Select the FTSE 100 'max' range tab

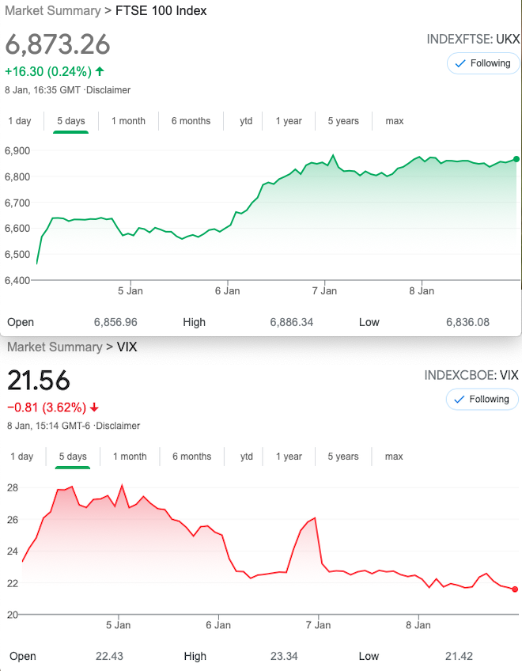[395, 121]
